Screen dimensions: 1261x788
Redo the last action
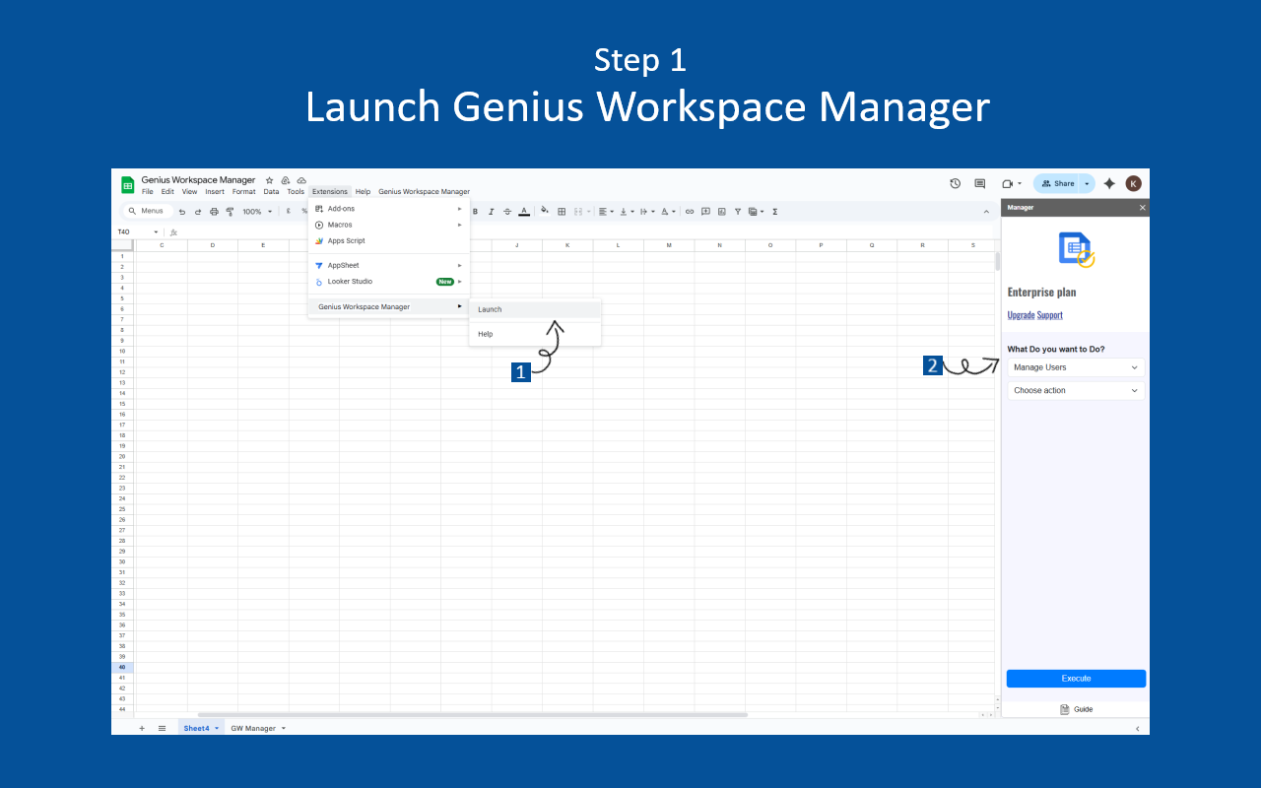click(198, 212)
